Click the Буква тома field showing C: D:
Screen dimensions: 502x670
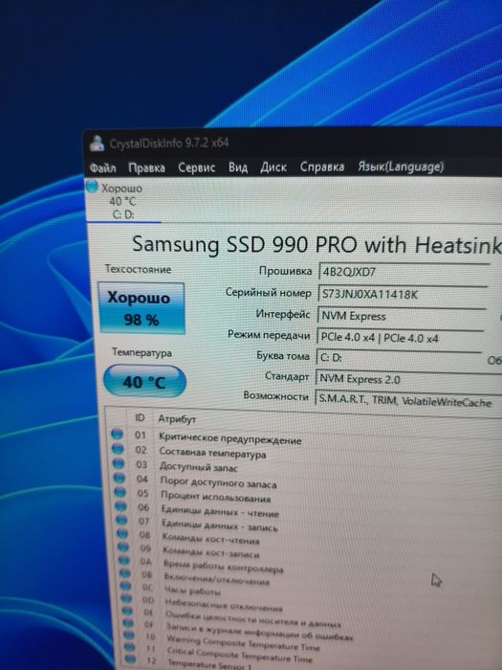coord(399,358)
